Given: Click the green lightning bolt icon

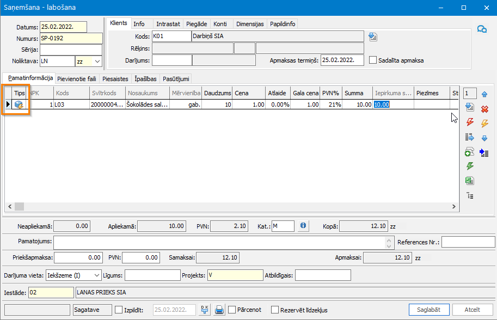Looking at the screenshot, I should [470, 166].
